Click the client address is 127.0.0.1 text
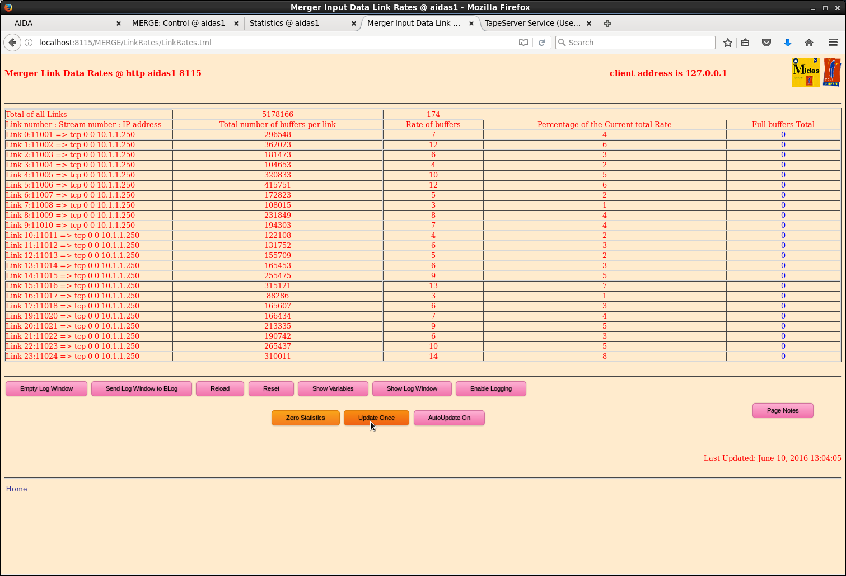The height and width of the screenshot is (576, 846). 668,73
